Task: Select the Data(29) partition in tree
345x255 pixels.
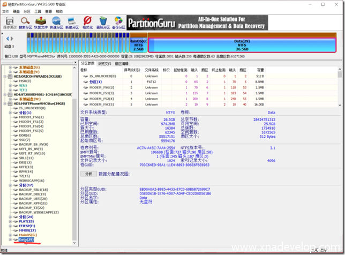Action: [26, 239]
